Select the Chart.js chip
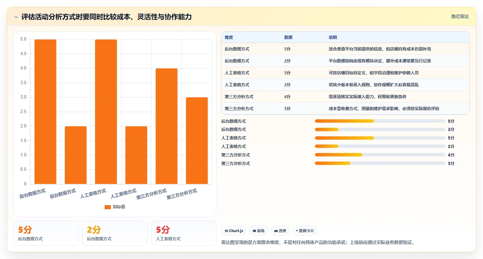The height and width of the screenshot is (259, 483). click(234, 231)
